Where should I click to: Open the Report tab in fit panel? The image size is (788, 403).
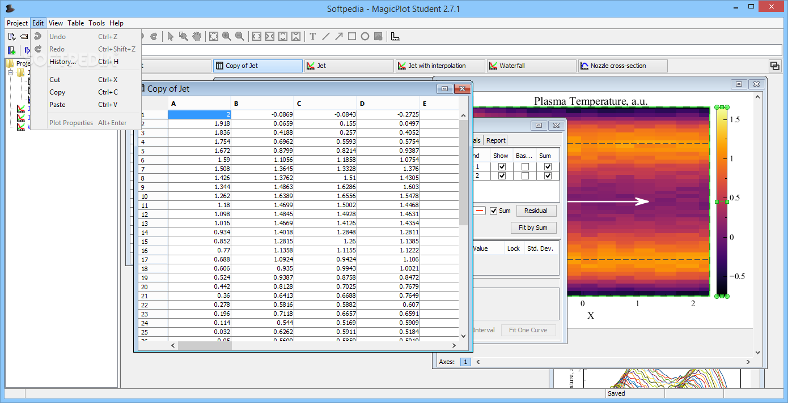(495, 140)
